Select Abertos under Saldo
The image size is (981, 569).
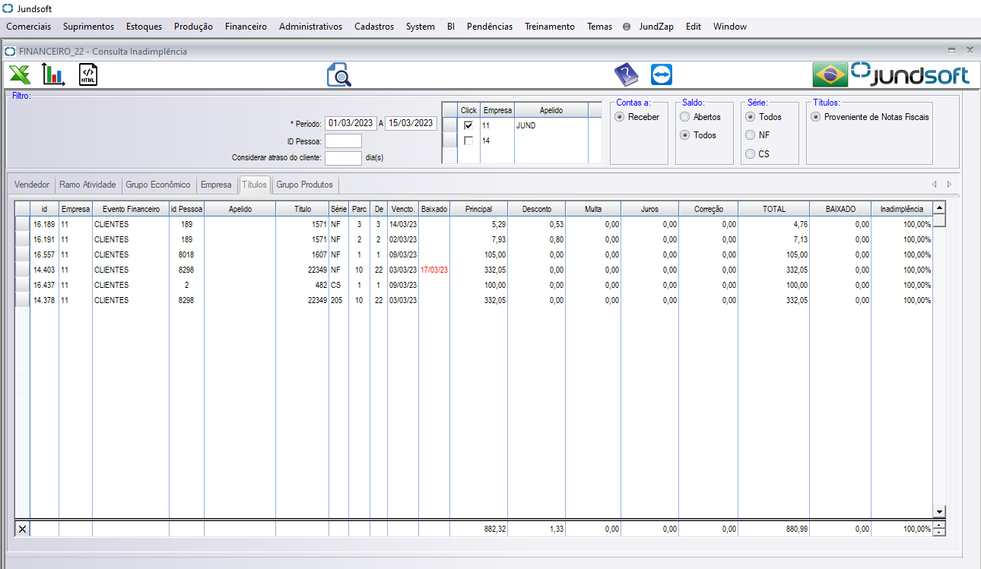point(685,117)
